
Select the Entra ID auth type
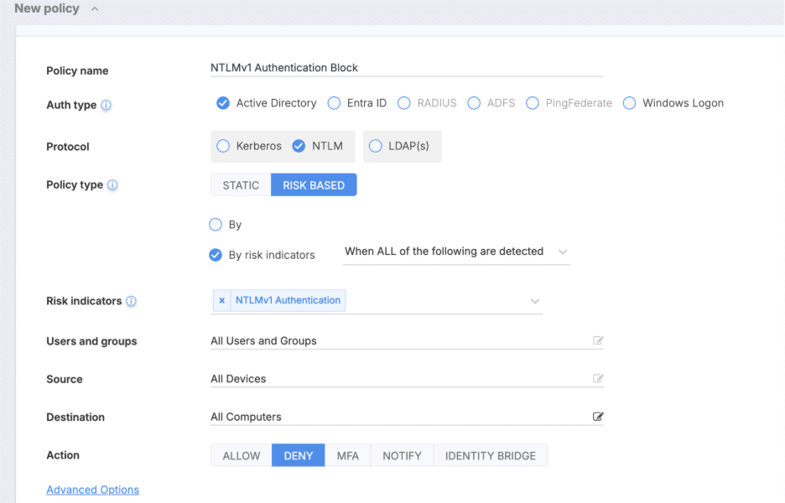[334, 103]
